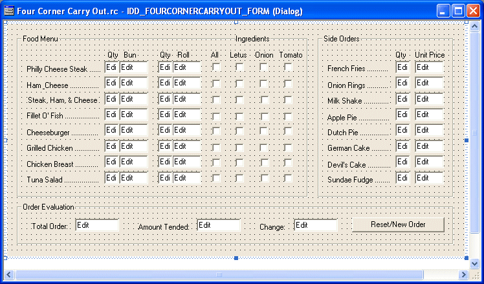Select the Bun column label
Image resolution: width=484 pixels, height=284 pixels.
click(130, 55)
